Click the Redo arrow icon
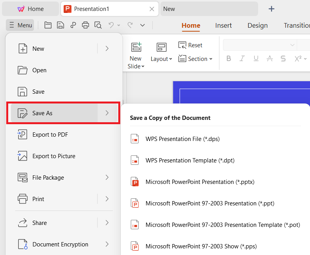This screenshot has width=310, height=255. 130,25
